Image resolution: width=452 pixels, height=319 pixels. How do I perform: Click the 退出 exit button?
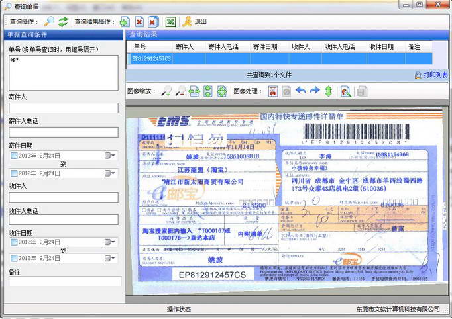(x=201, y=22)
